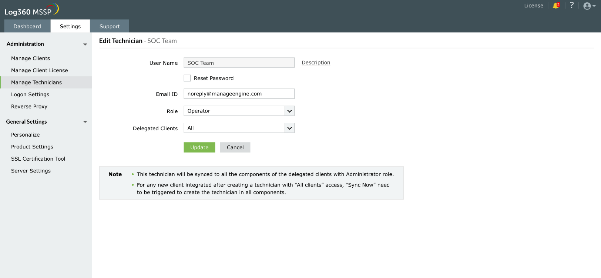
Task: Select Server Settings in the sidebar
Action: [31, 171]
